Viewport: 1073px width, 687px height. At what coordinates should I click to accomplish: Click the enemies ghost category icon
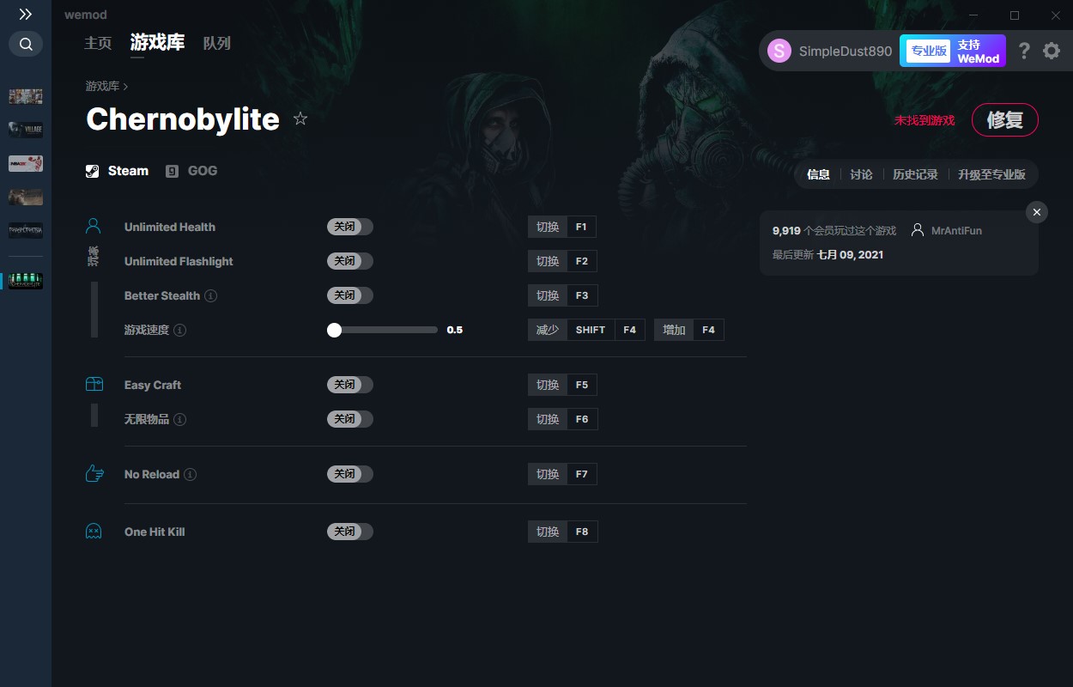tap(94, 532)
